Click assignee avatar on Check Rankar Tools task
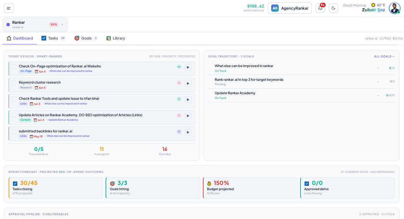Viewport: 404px width, 219px height. tap(179, 99)
